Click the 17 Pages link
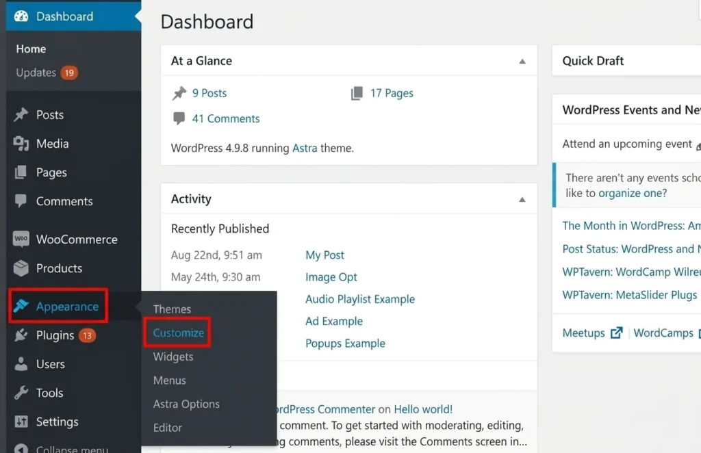This screenshot has width=701, height=453. click(x=392, y=93)
